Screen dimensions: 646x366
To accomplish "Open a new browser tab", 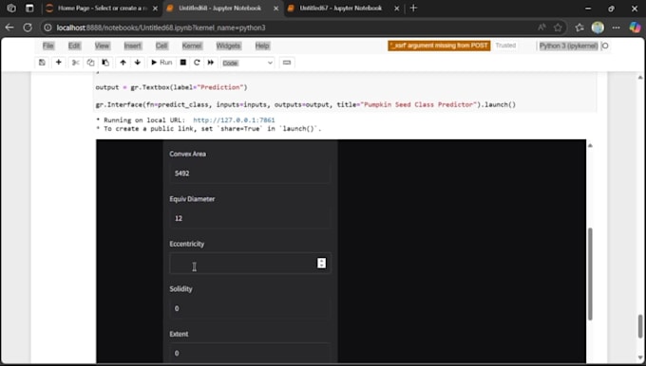I will coord(413,9).
